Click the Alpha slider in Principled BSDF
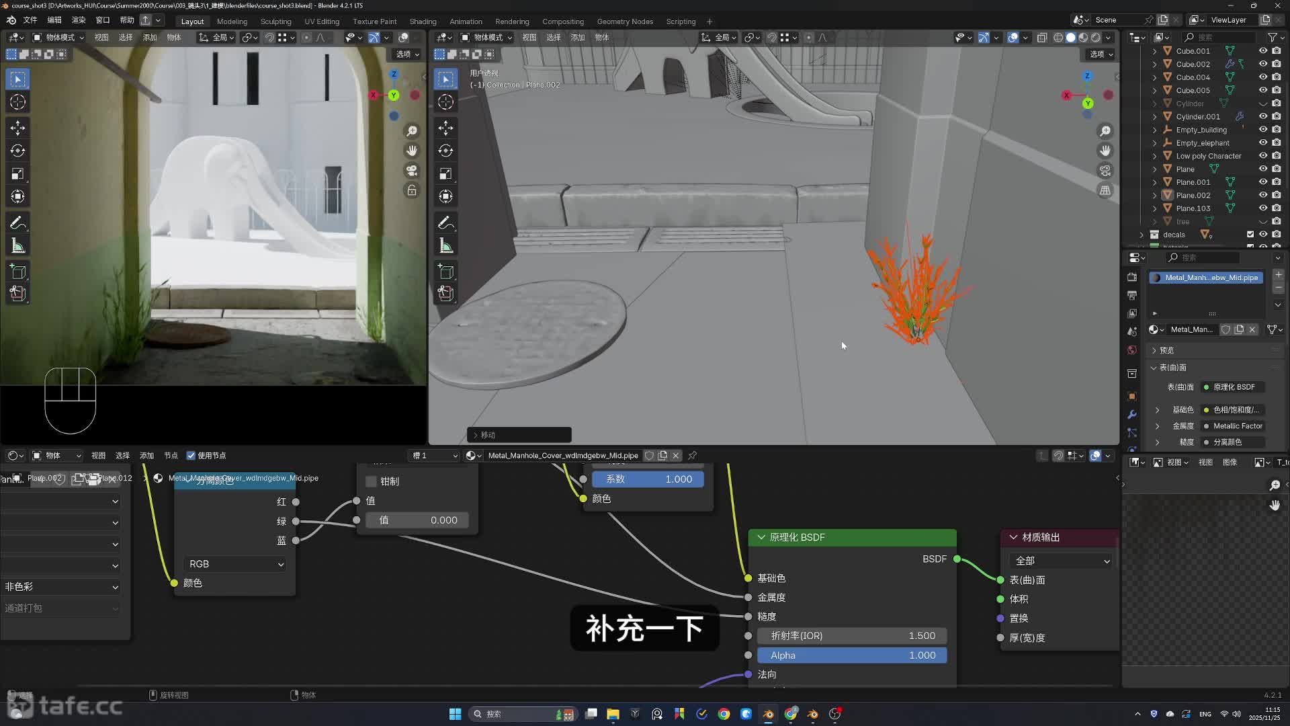This screenshot has height=726, width=1290. tap(851, 655)
